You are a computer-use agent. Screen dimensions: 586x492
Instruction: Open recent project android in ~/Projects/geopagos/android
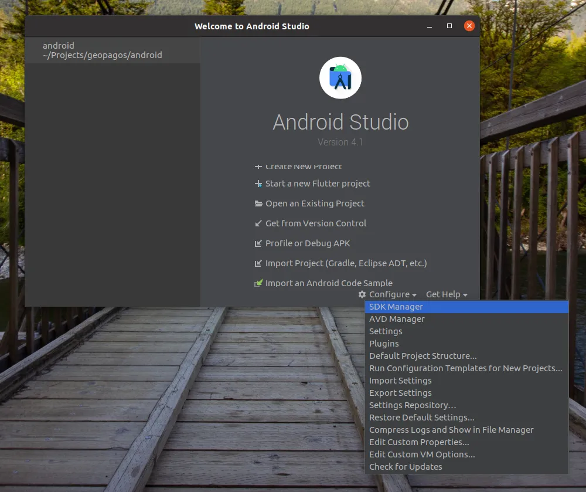[x=113, y=50]
